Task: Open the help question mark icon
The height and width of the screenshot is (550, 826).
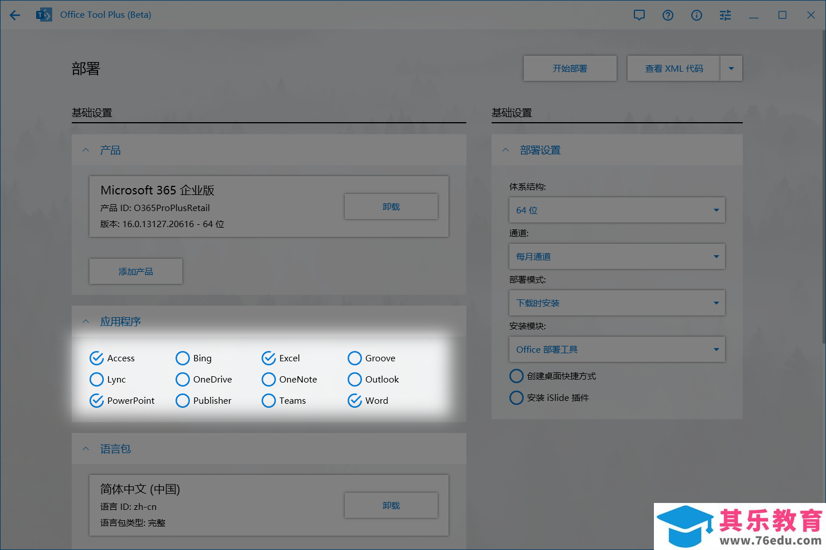Action: [668, 15]
